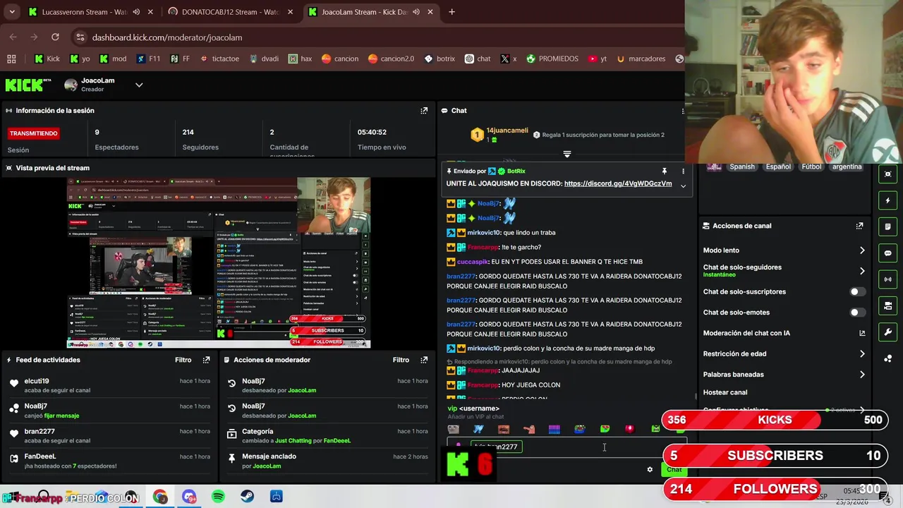Viewport: 903px width, 508px height.
Task: Insert the purple grid emote
Action: click(x=554, y=429)
